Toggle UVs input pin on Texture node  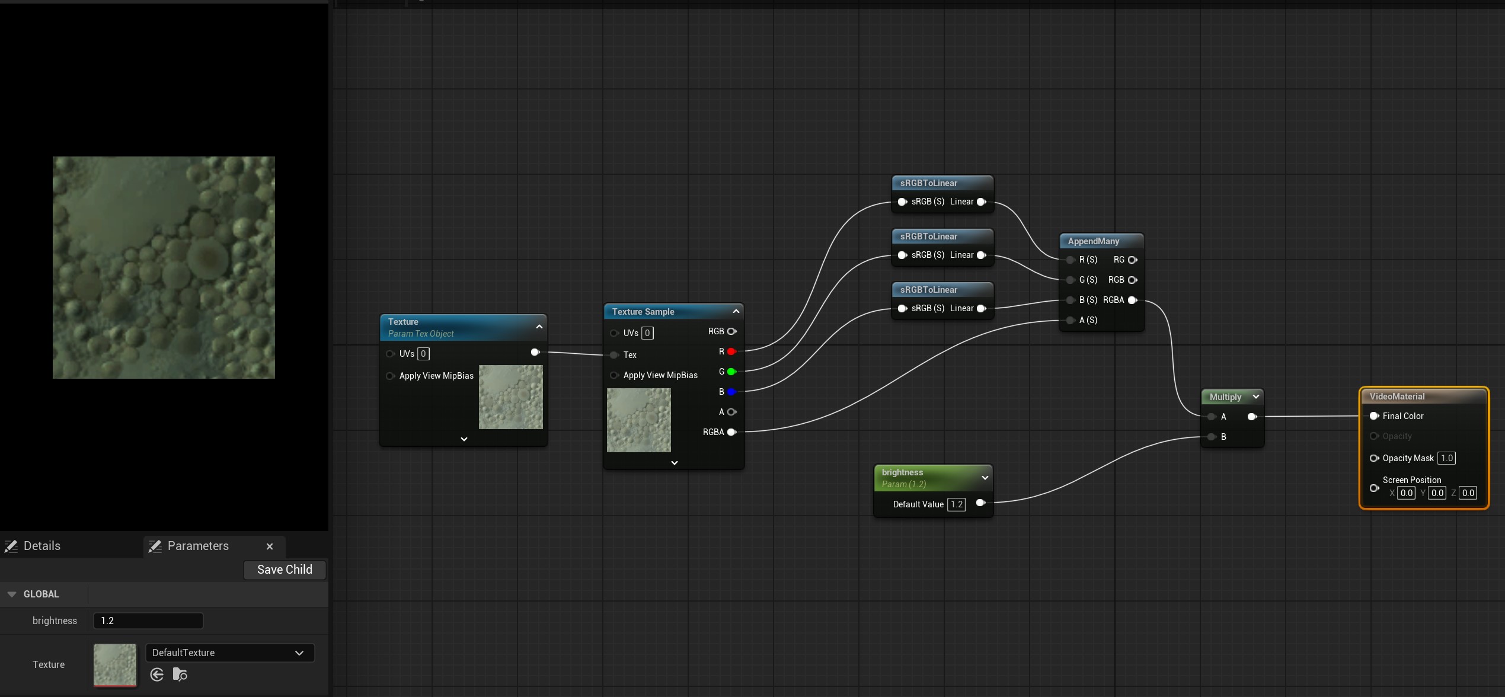click(x=390, y=354)
